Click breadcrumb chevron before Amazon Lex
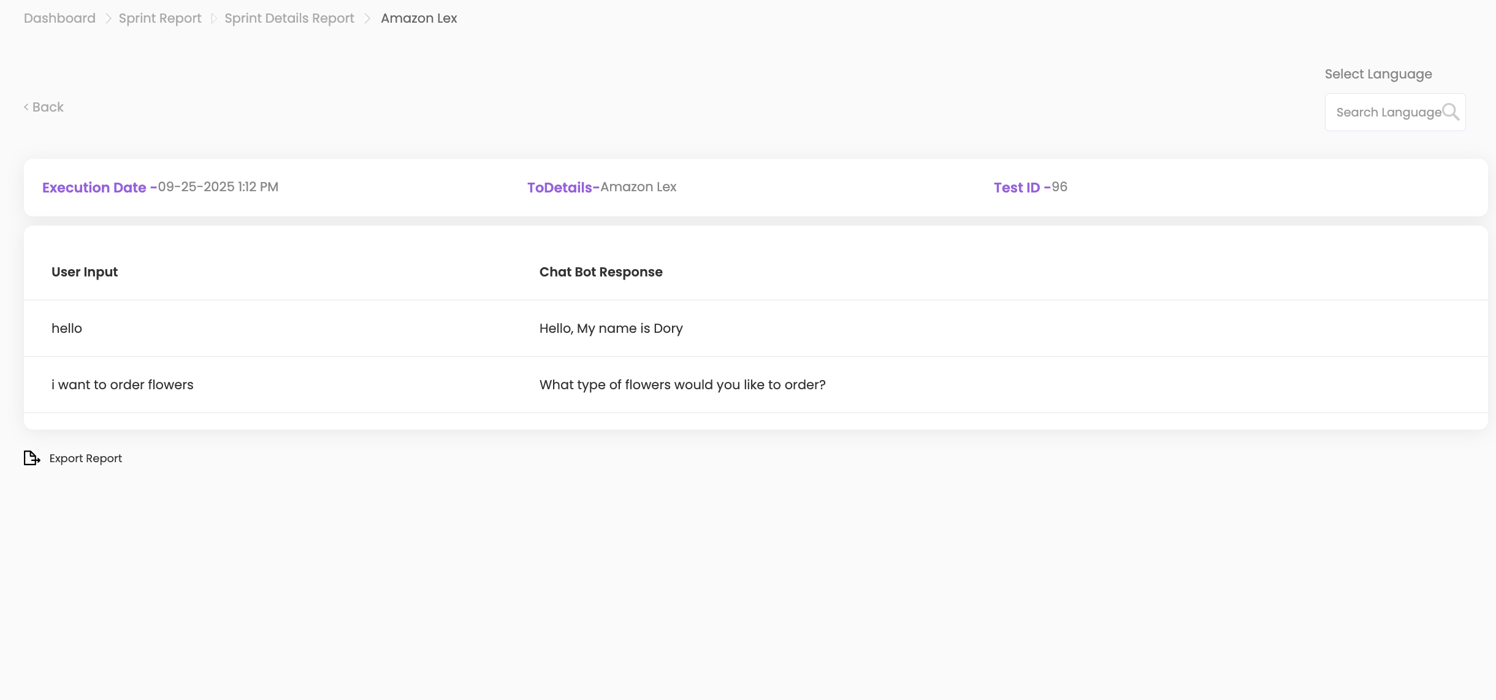Viewport: 1496px width, 700px height. pyautogui.click(x=367, y=18)
